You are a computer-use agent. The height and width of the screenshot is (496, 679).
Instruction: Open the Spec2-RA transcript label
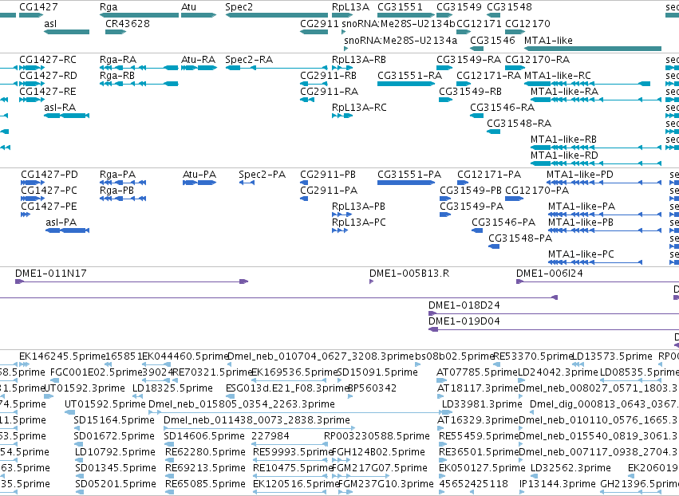(x=249, y=60)
